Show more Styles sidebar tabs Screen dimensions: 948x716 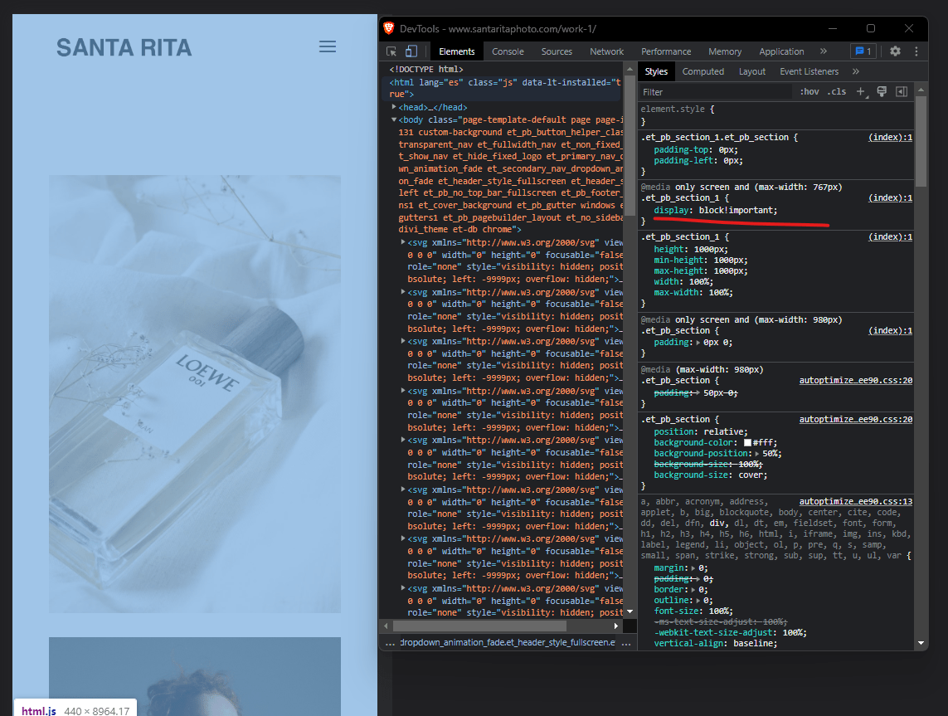point(855,71)
